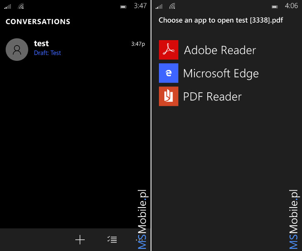Choose the Microsoft Edge blue icon
Screen dimensions: 302x251
click(x=168, y=73)
